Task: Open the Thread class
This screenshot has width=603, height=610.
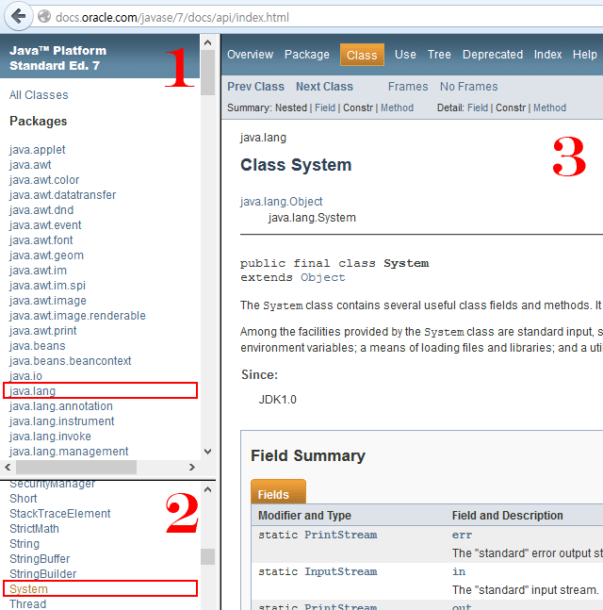Action: tap(27, 604)
